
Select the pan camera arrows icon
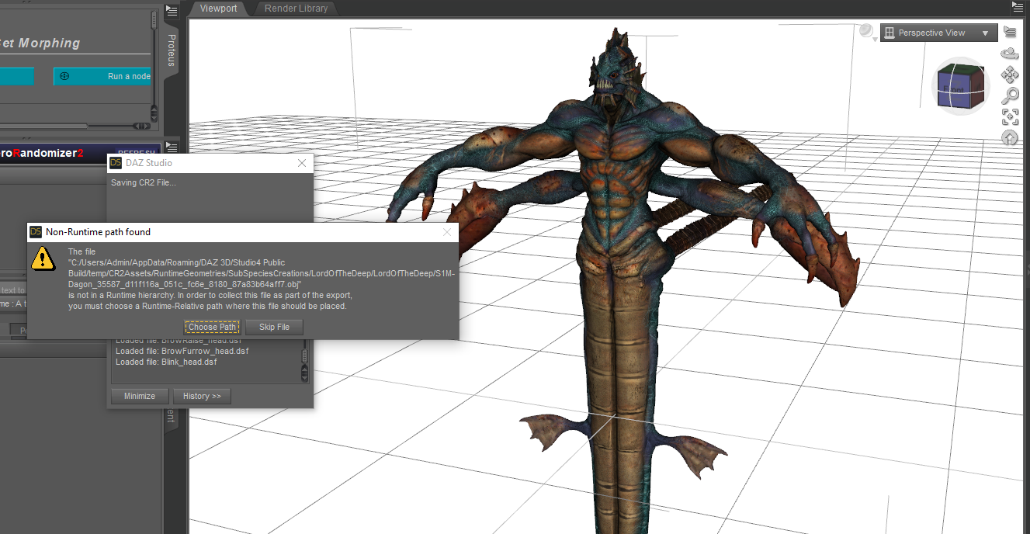click(1010, 75)
